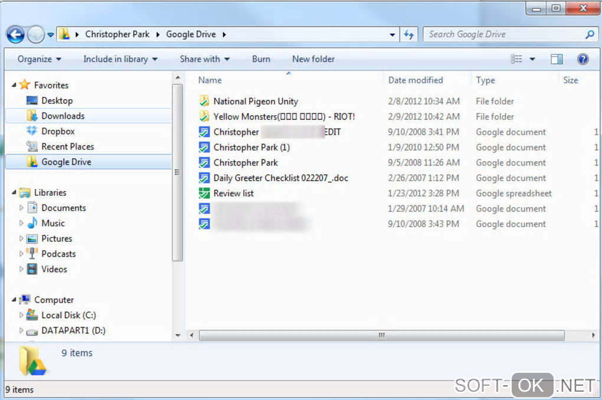Click the navigation pane vertical scrollbar thumb
Image resolution: width=602 pixels, height=400 pixels.
[177, 173]
